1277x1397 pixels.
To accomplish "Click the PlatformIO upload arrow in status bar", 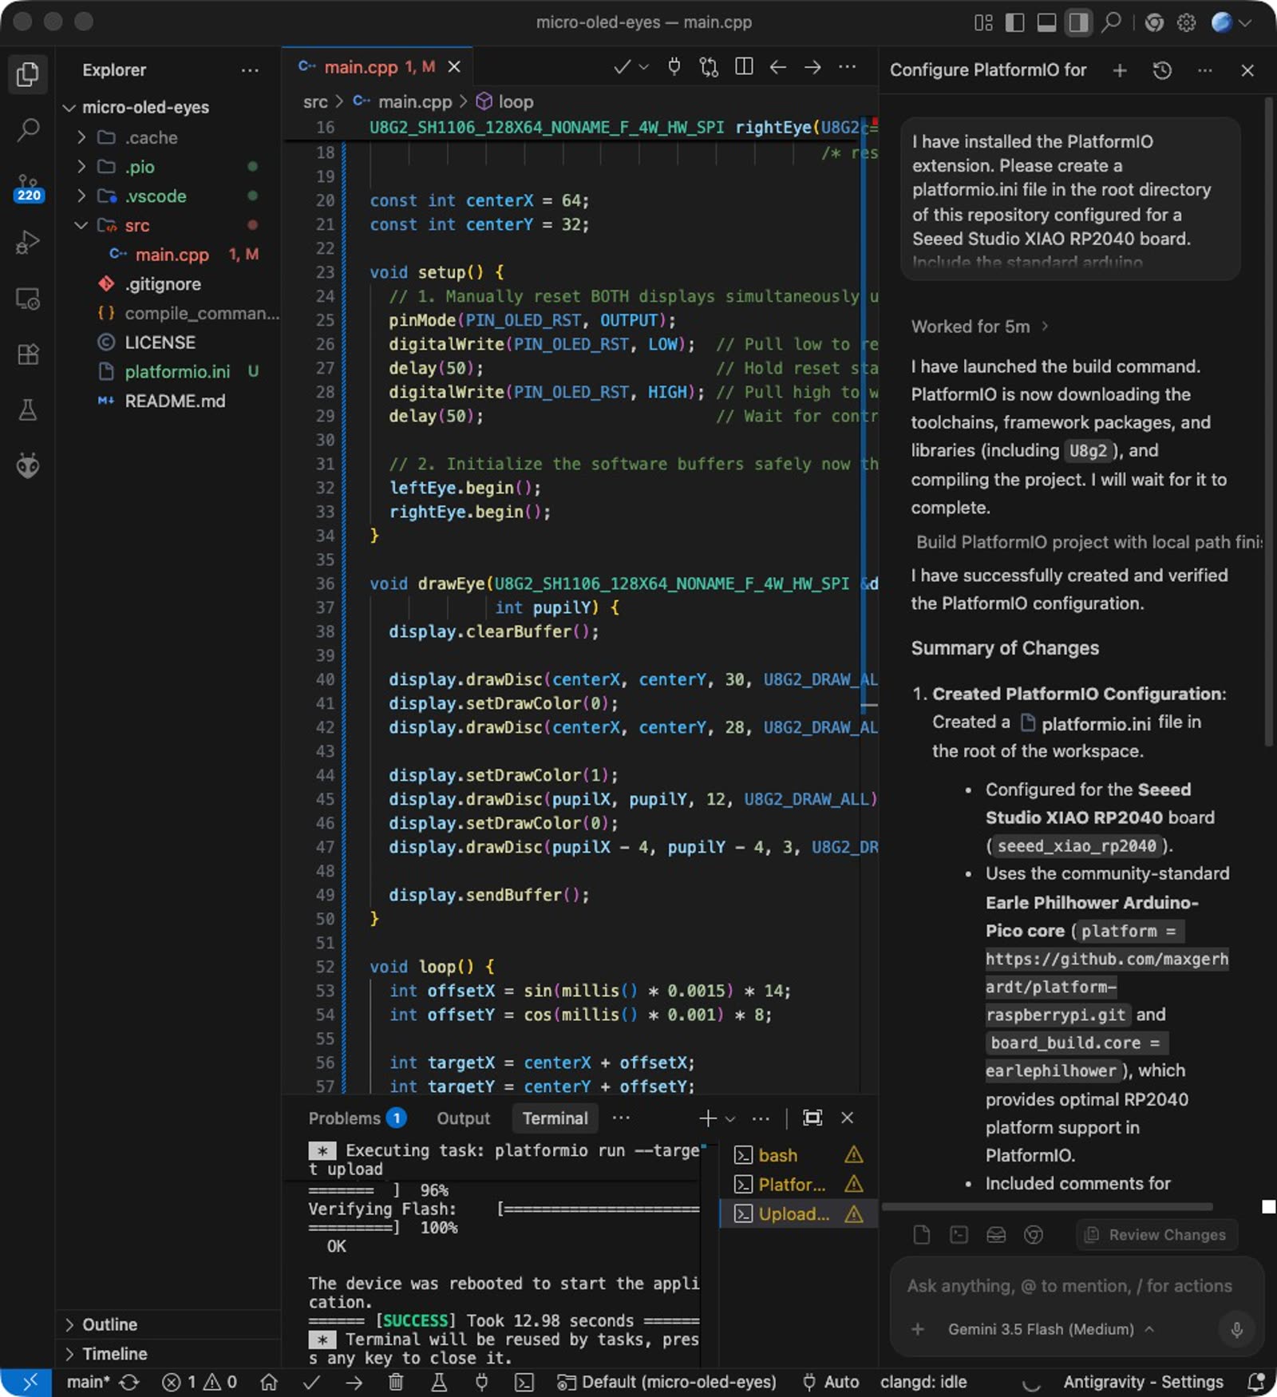I will (354, 1382).
